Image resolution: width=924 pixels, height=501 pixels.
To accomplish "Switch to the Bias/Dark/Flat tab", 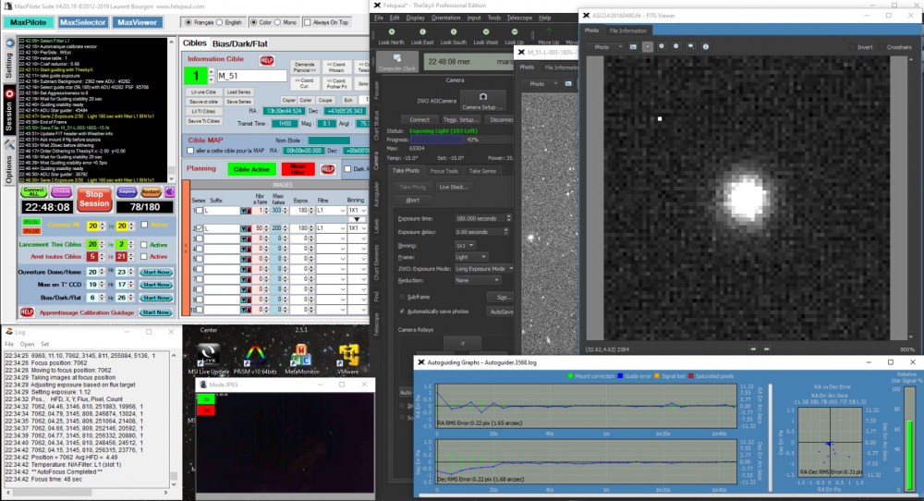I will click(x=240, y=43).
